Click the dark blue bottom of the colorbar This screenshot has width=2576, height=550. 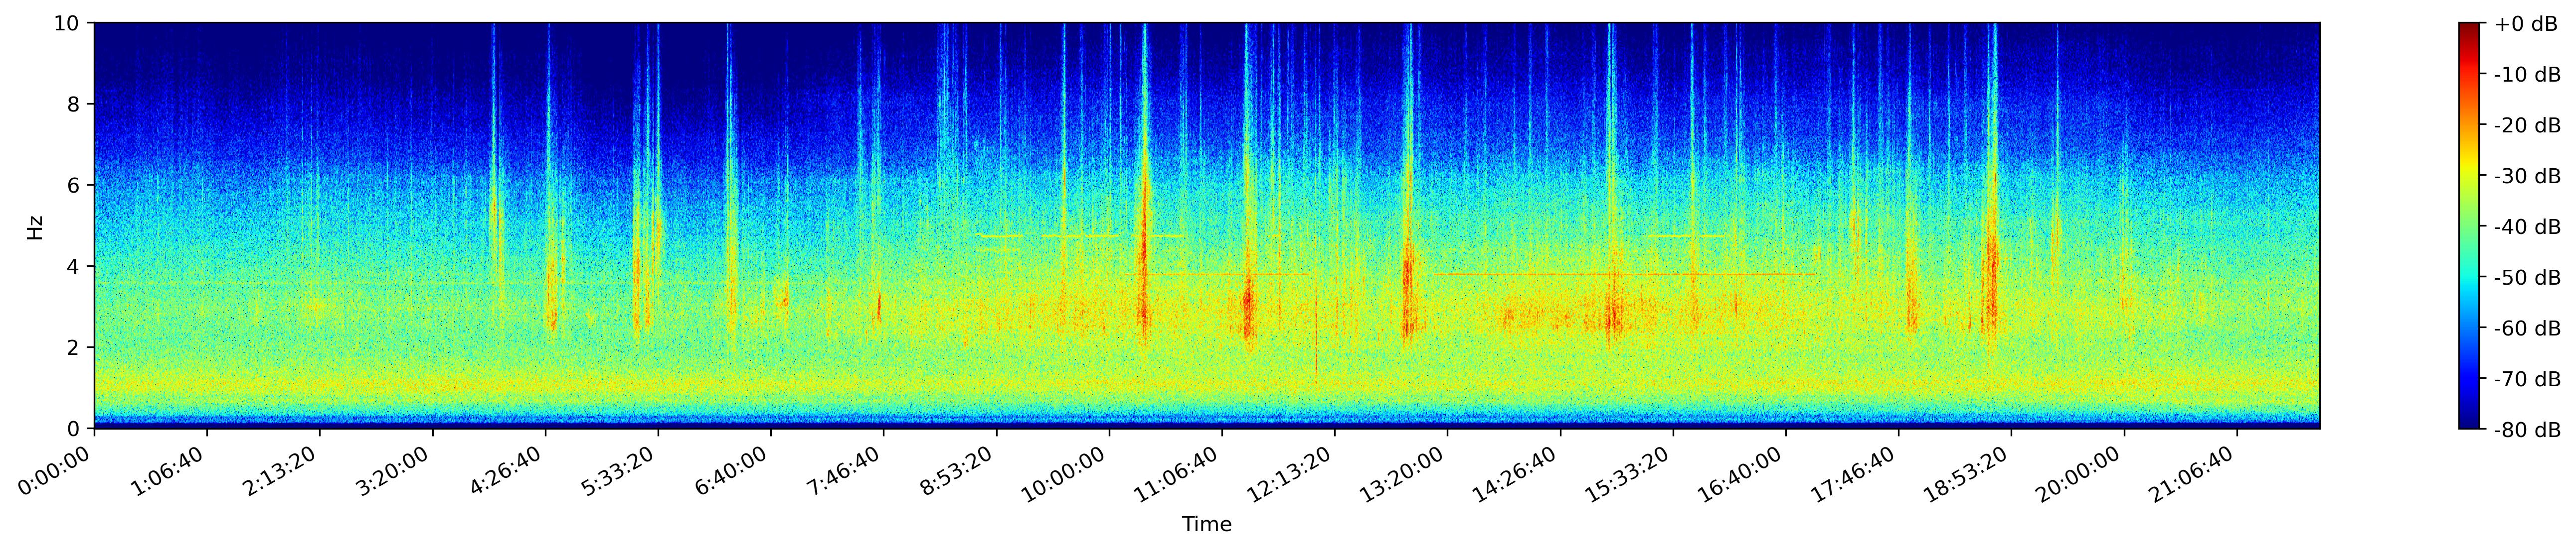(x=2469, y=419)
